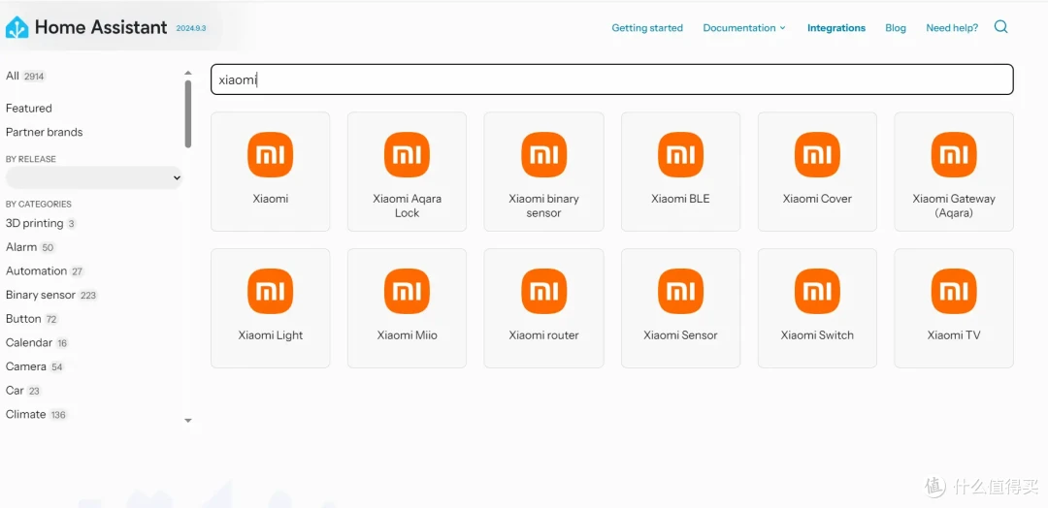Filter by Alarm category
Image resolution: width=1048 pixels, height=508 pixels.
pos(30,247)
